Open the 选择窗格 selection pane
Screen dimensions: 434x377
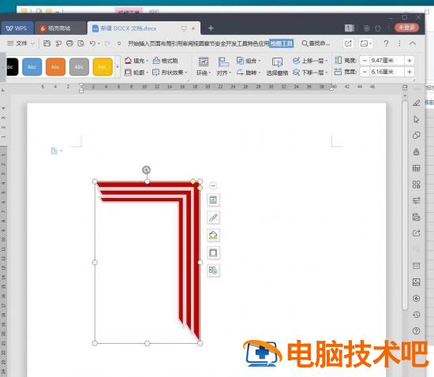point(277,66)
